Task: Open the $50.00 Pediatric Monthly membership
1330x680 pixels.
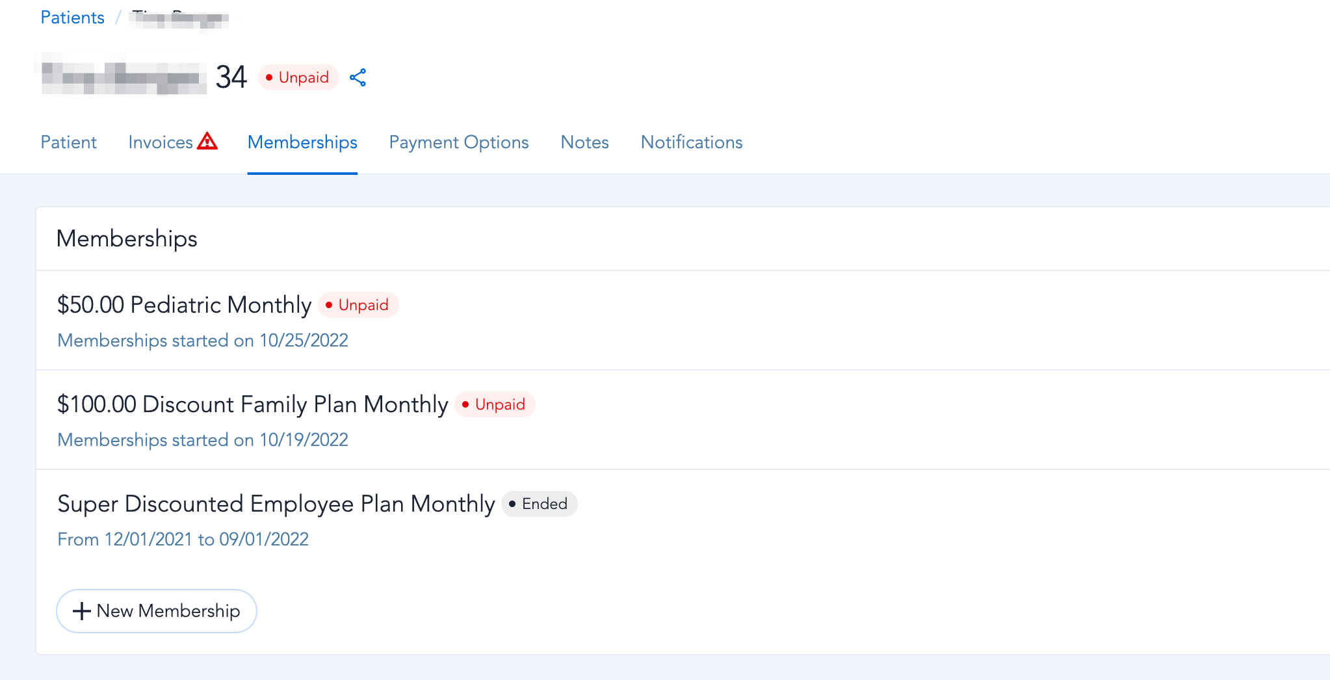Action: pyautogui.click(x=184, y=305)
